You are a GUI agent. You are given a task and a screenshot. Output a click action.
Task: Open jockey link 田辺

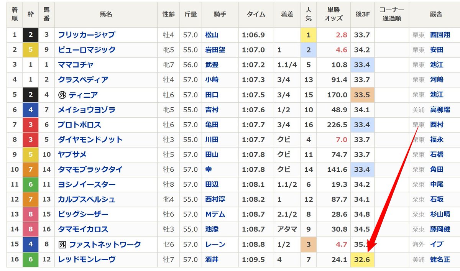(x=212, y=184)
